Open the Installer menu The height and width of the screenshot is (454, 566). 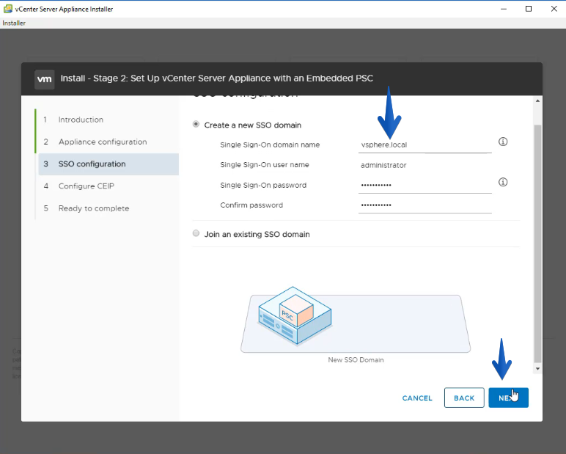point(14,23)
